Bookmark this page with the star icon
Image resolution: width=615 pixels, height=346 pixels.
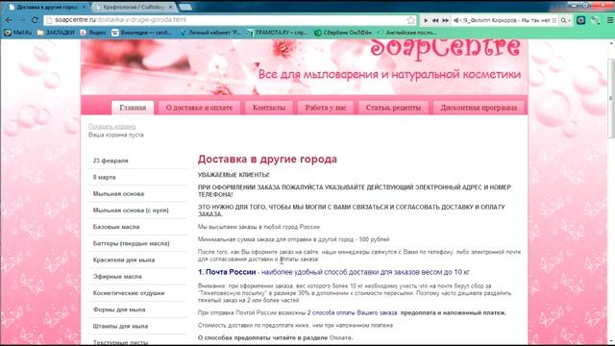(x=410, y=20)
